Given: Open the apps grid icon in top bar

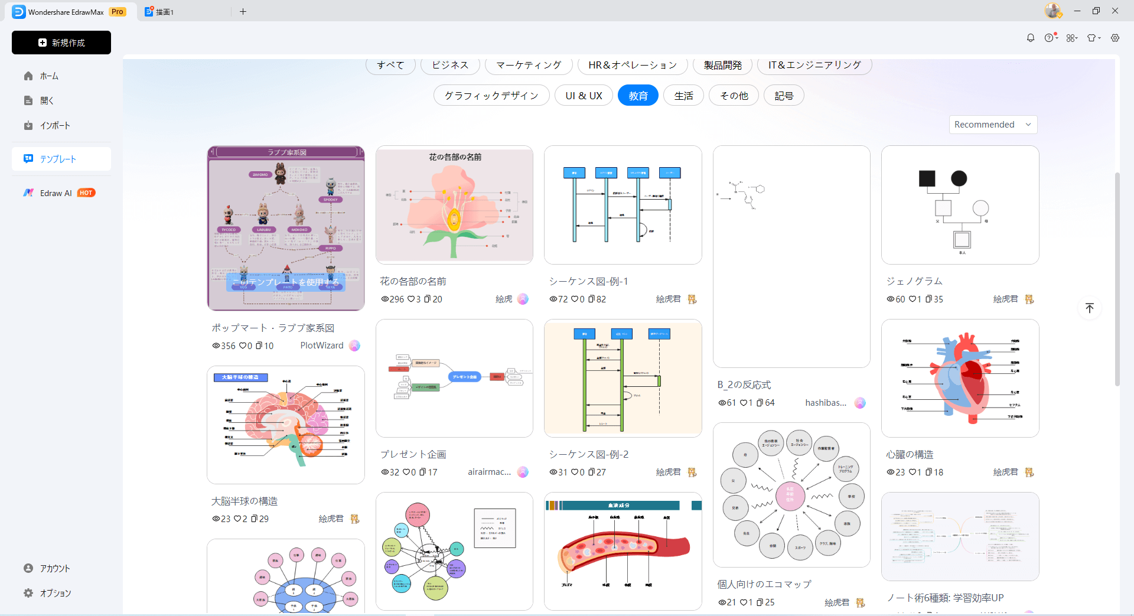Looking at the screenshot, I should pos(1071,37).
